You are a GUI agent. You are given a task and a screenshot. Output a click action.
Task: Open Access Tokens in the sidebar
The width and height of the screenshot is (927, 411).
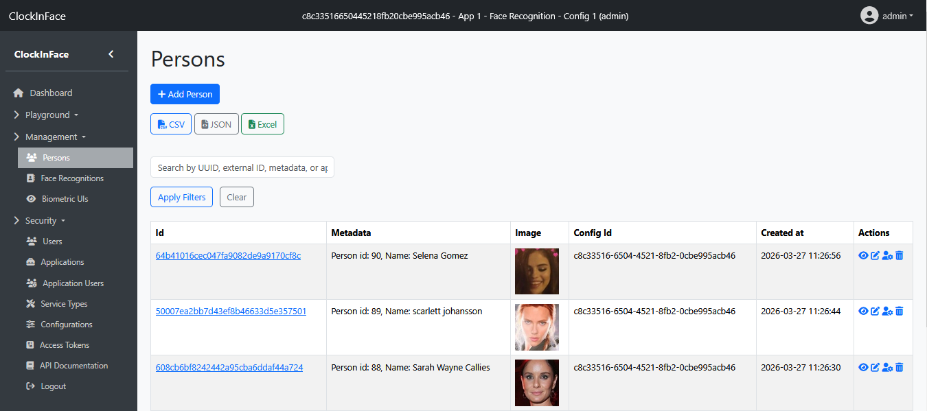point(65,345)
